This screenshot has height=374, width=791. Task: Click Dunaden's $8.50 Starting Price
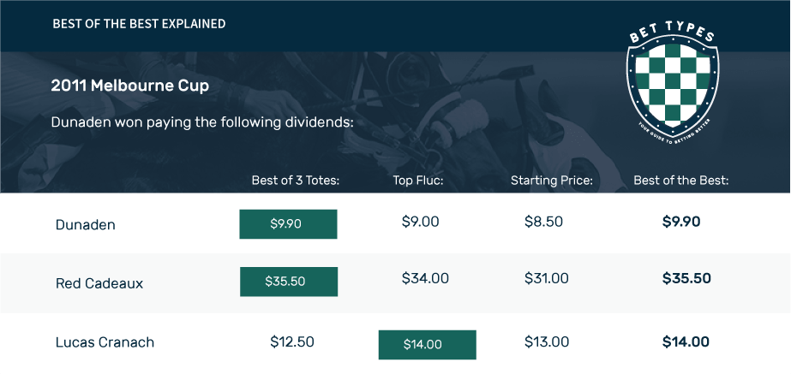(x=544, y=222)
